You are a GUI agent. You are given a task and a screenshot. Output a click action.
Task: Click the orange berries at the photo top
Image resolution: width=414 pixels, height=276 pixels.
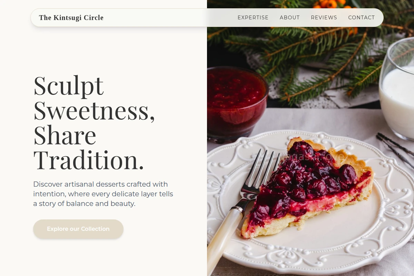(329, 4)
